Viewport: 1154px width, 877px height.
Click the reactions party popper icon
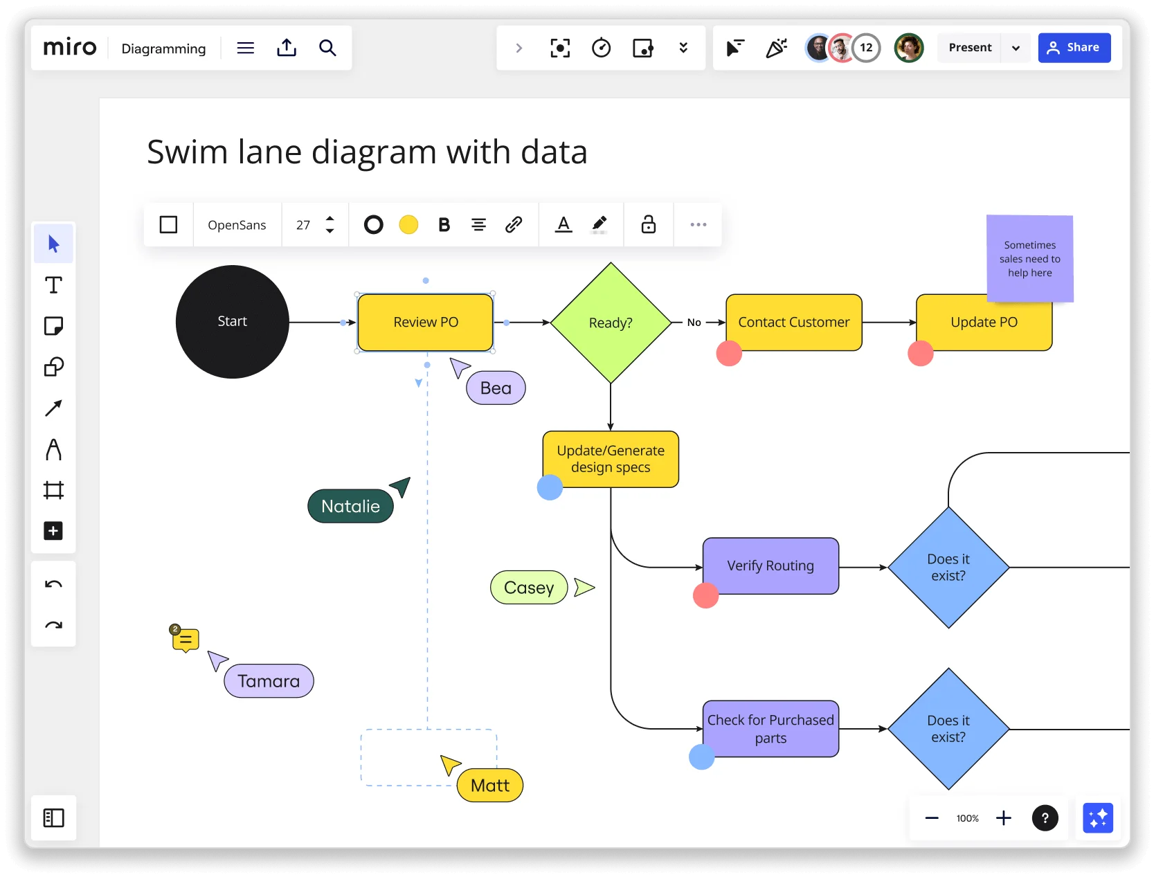click(777, 48)
